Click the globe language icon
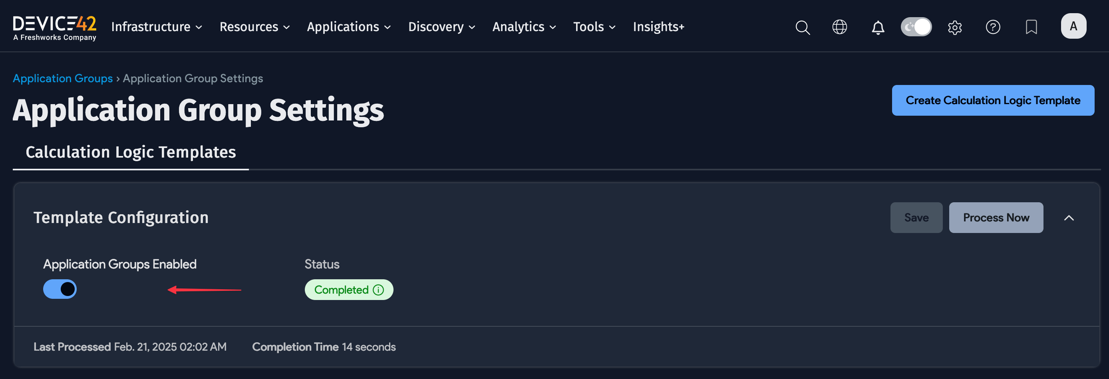 pyautogui.click(x=839, y=27)
